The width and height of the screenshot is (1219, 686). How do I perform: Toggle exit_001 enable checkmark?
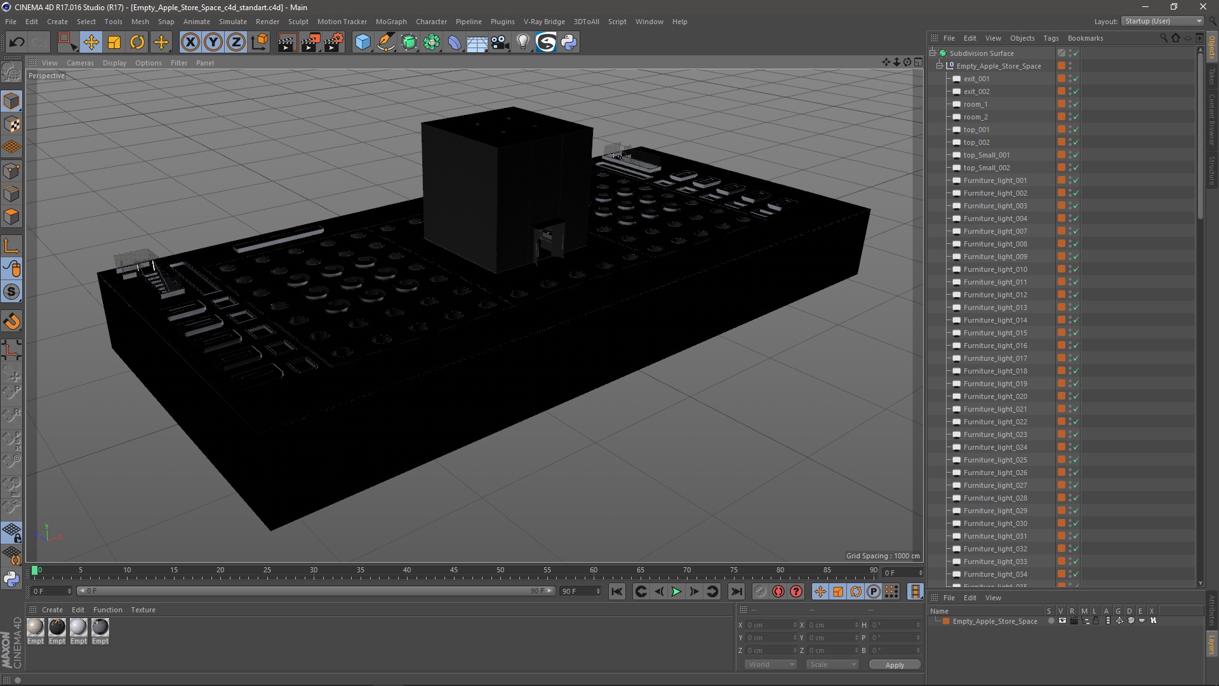tap(1076, 79)
